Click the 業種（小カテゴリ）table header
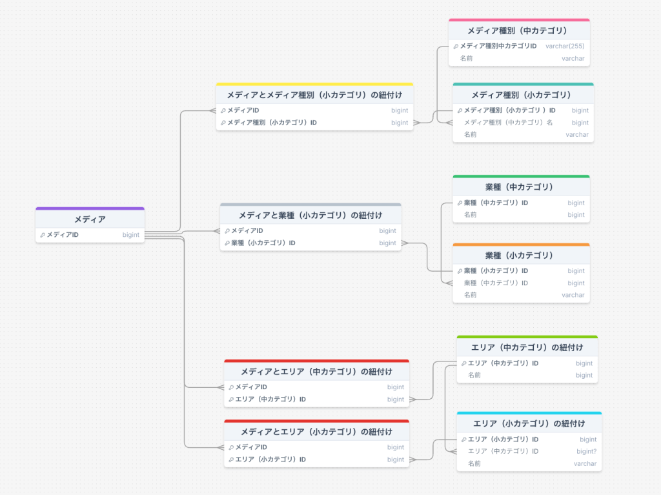 521,256
